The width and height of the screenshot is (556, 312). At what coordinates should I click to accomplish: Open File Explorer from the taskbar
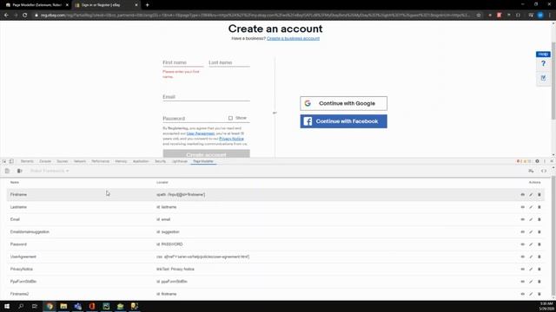(x=63, y=306)
